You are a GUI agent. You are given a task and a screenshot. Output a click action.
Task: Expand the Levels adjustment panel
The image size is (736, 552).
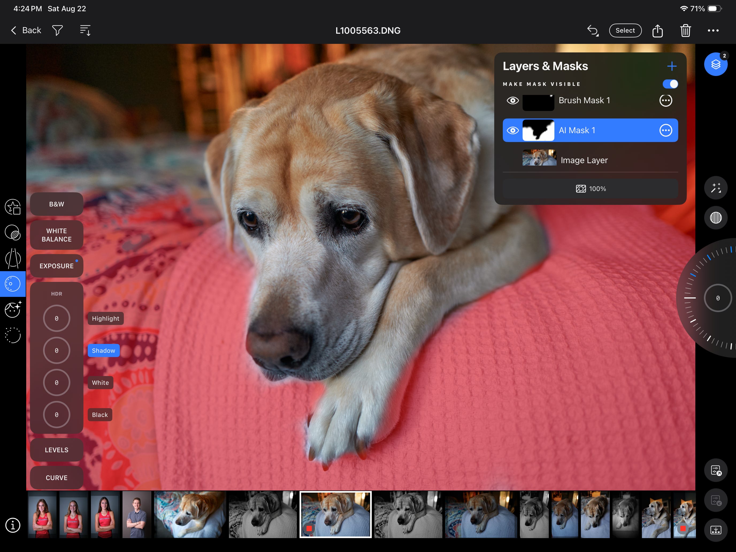pos(57,450)
